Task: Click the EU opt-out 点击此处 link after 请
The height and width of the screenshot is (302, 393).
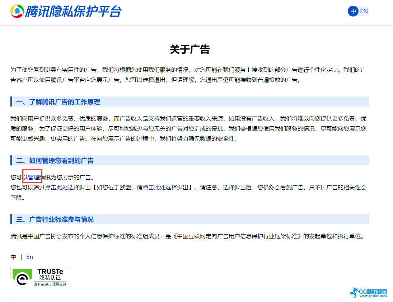Action: coord(154,188)
